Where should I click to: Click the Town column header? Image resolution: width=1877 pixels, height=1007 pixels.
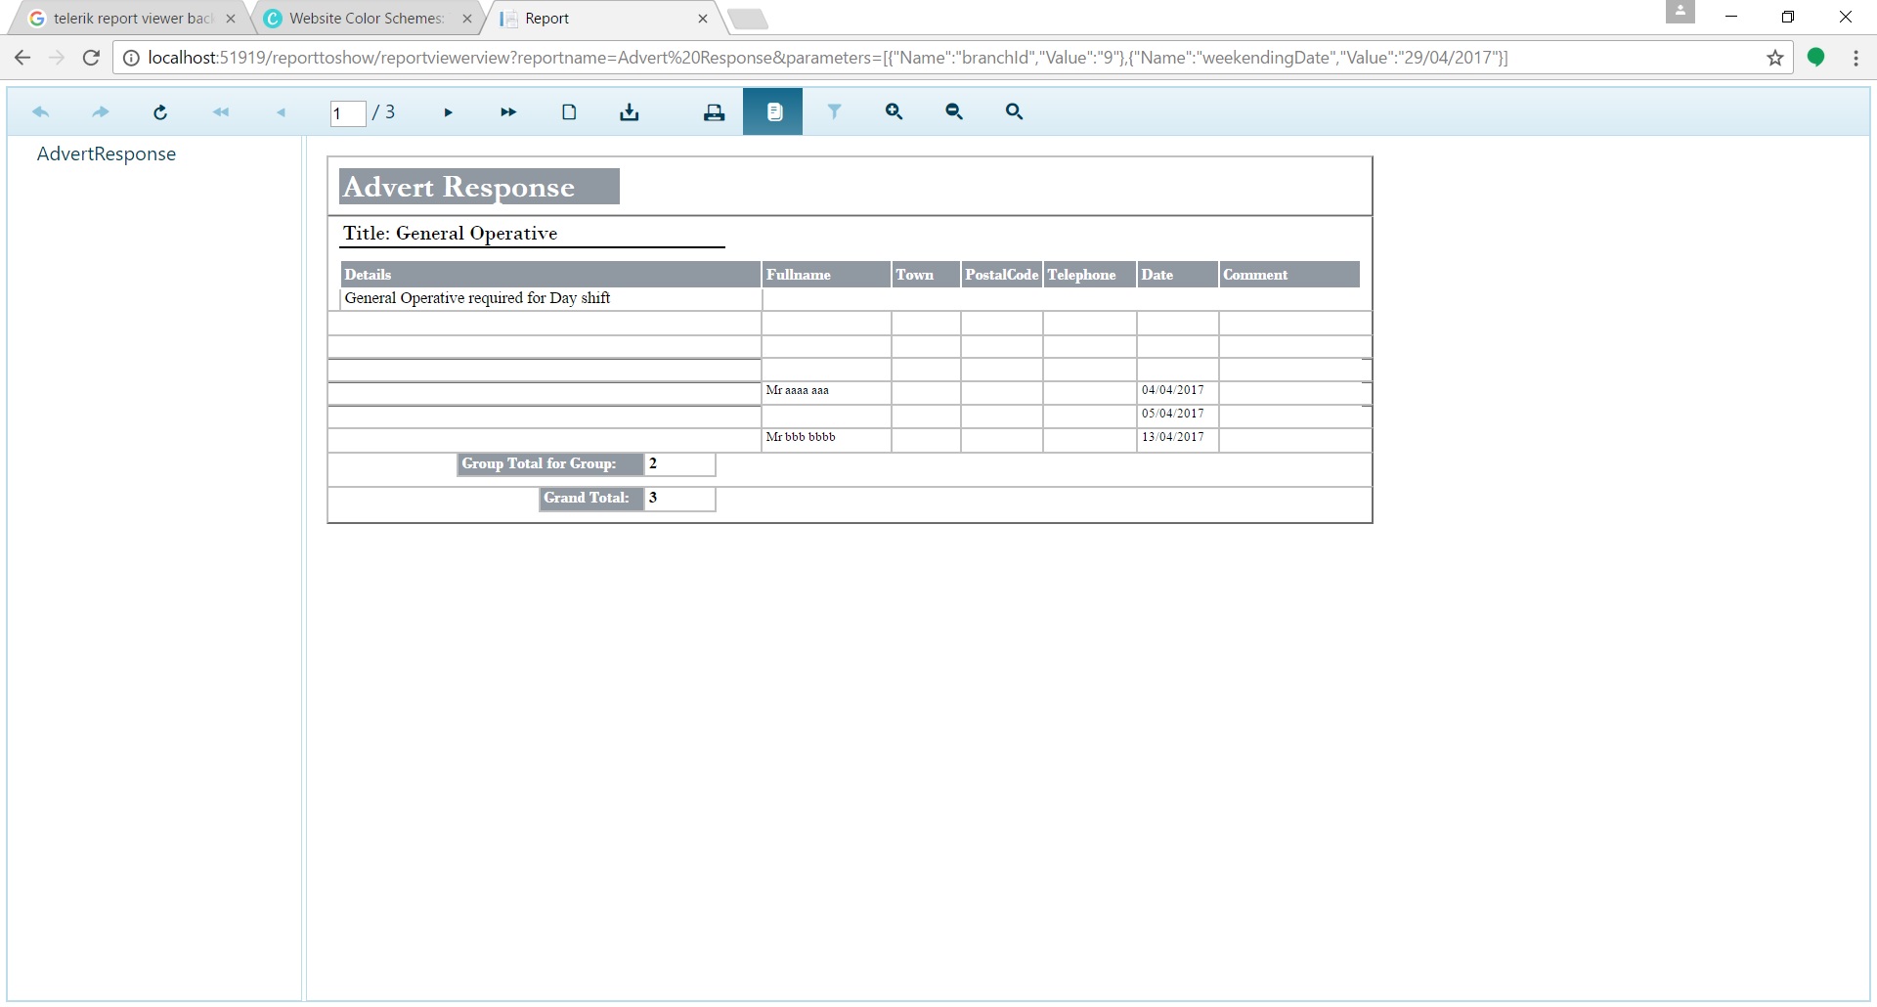coord(926,275)
